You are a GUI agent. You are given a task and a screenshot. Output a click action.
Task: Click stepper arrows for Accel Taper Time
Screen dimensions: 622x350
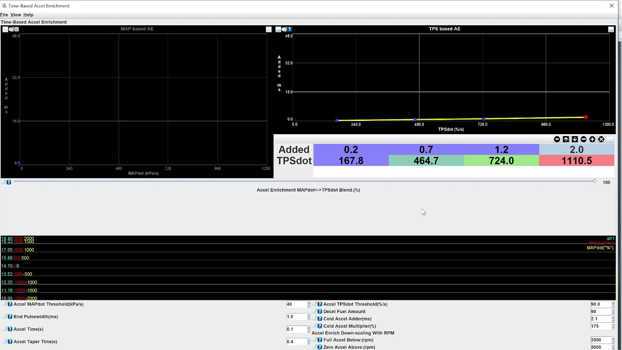309,342
